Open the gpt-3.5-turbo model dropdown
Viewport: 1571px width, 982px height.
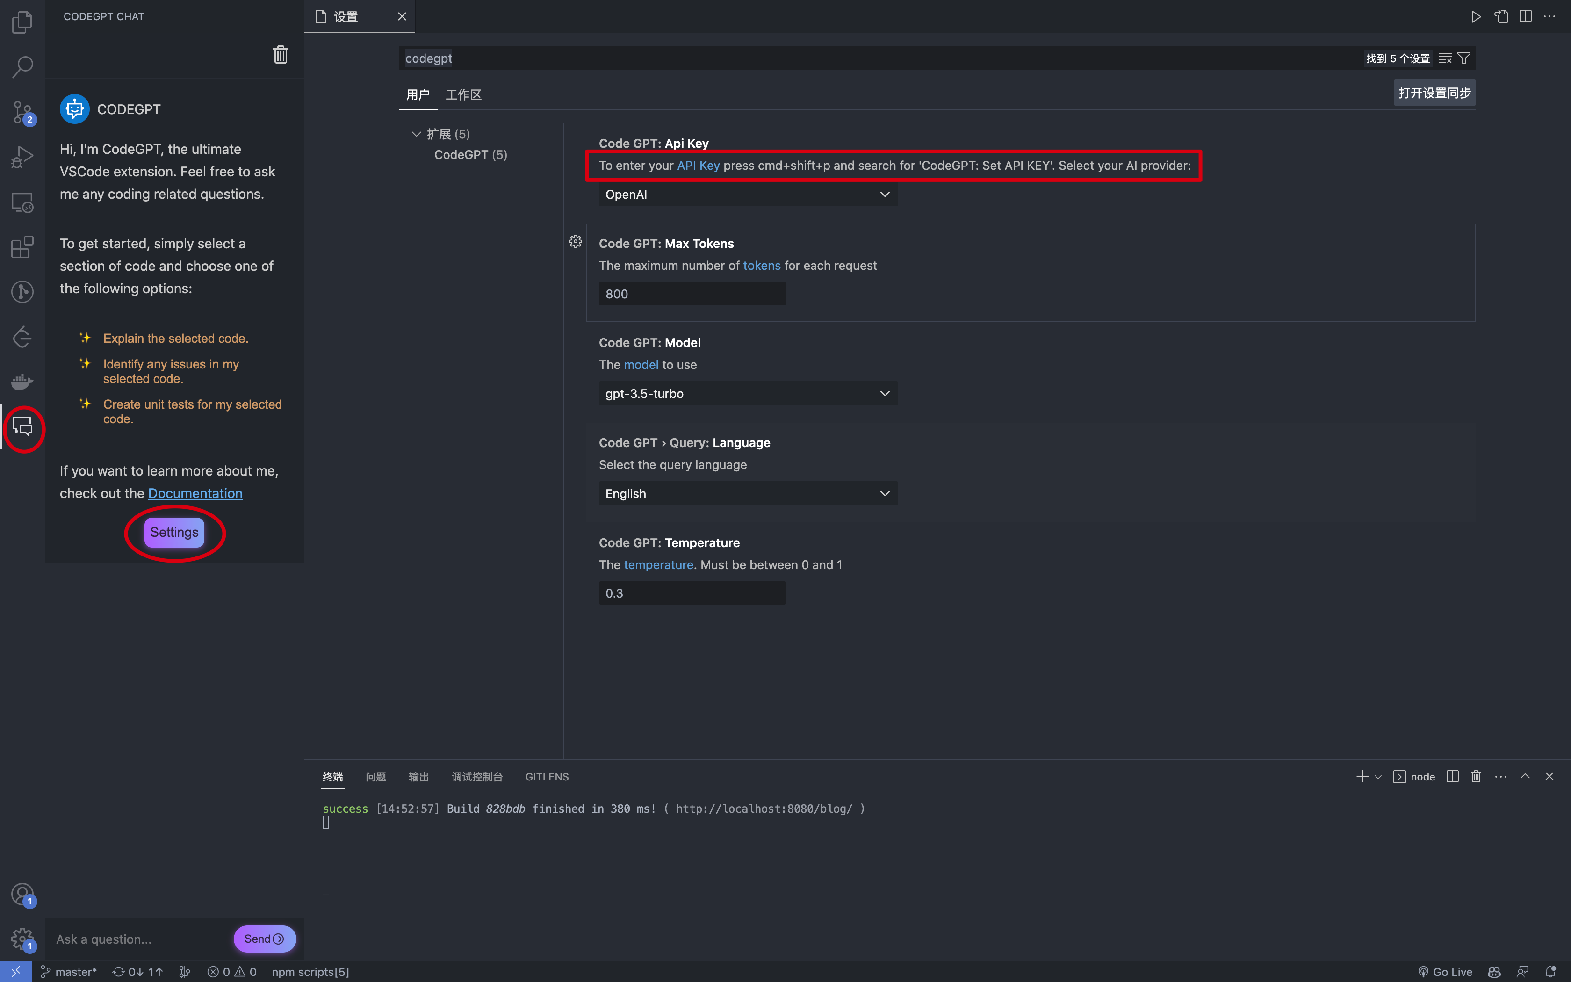(x=748, y=394)
